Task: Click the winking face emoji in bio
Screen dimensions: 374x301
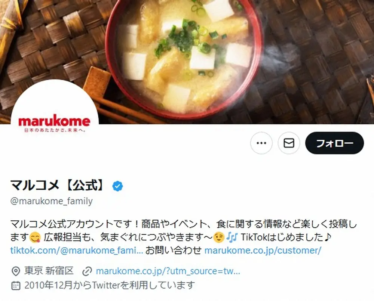Action: coord(219,237)
